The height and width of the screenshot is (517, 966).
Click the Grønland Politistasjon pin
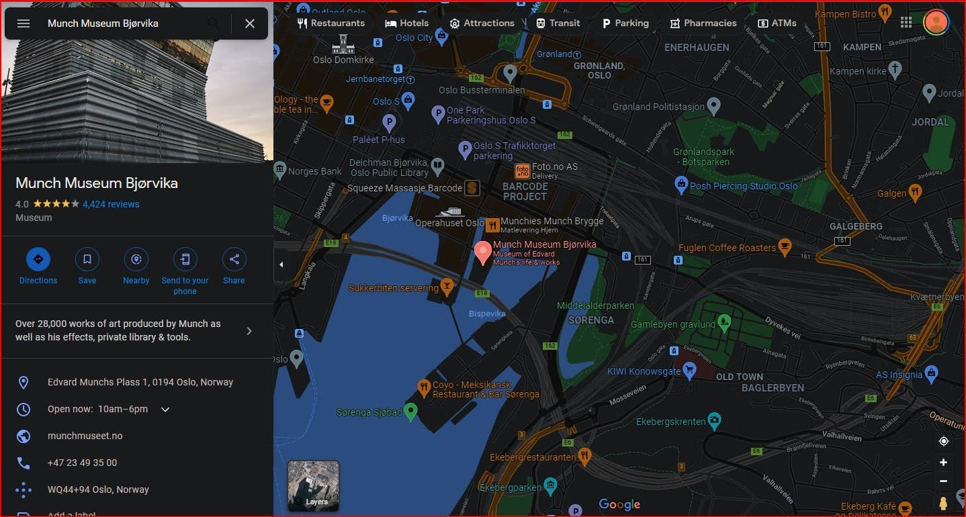click(714, 105)
